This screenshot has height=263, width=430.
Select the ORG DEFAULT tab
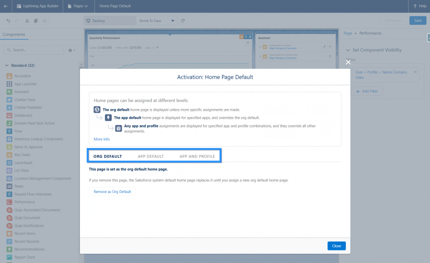pyautogui.click(x=107, y=156)
